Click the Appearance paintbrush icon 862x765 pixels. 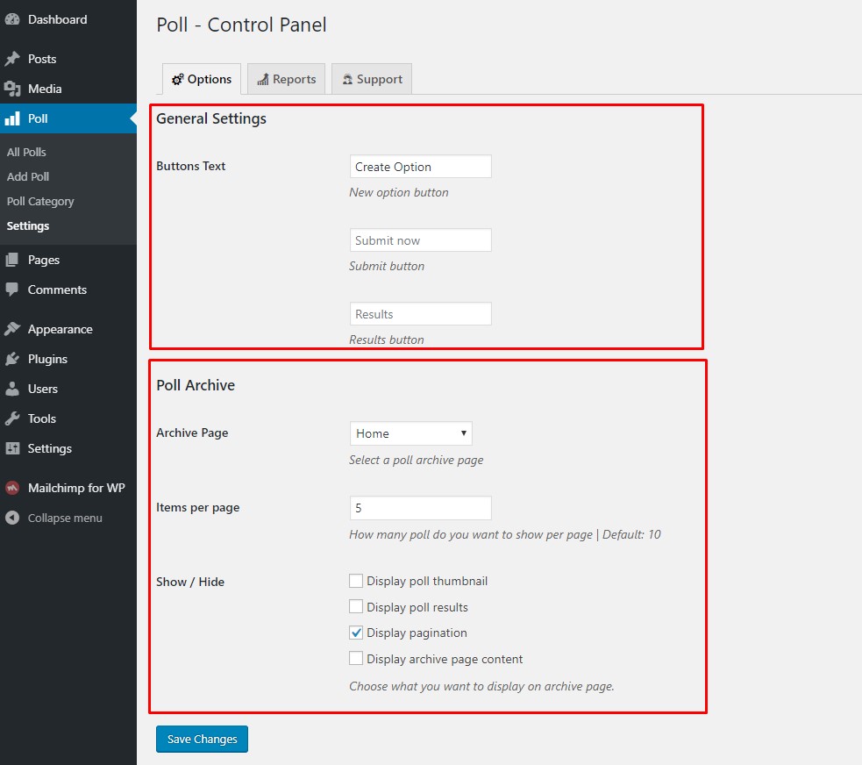(x=12, y=329)
